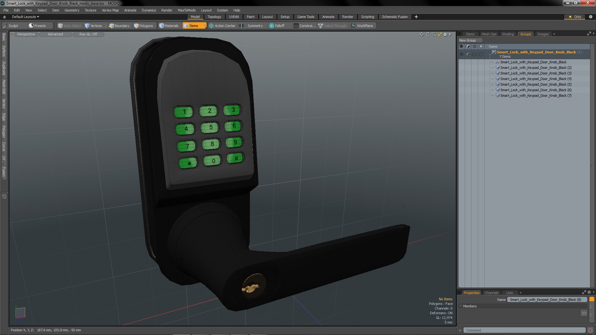Click the orange swatch beside Name field
The image size is (596, 335).
click(592, 299)
